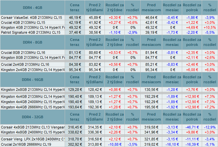Image resolution: width=218 pixels, height=147 pixels.
Task: Select "Kingston 8GB 2133MHz CL14 HyperX" row name
Action: pyautogui.click(x=33, y=57)
